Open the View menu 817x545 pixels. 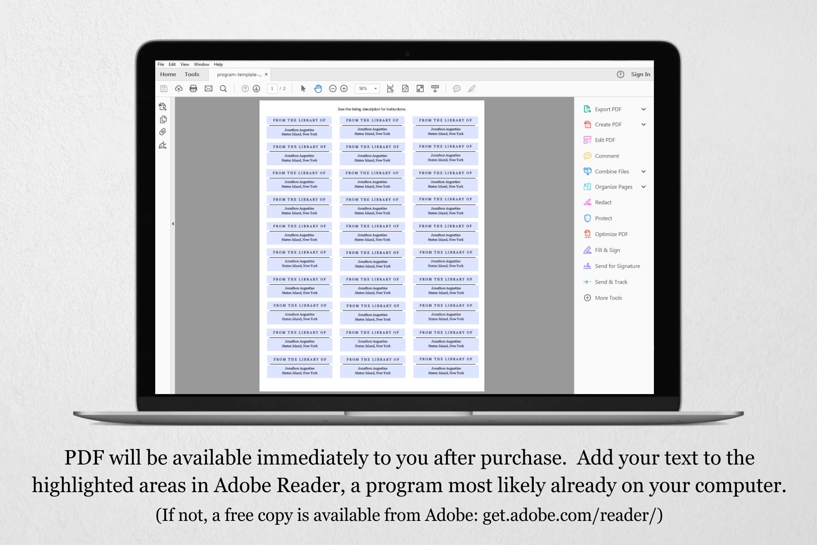[185, 65]
